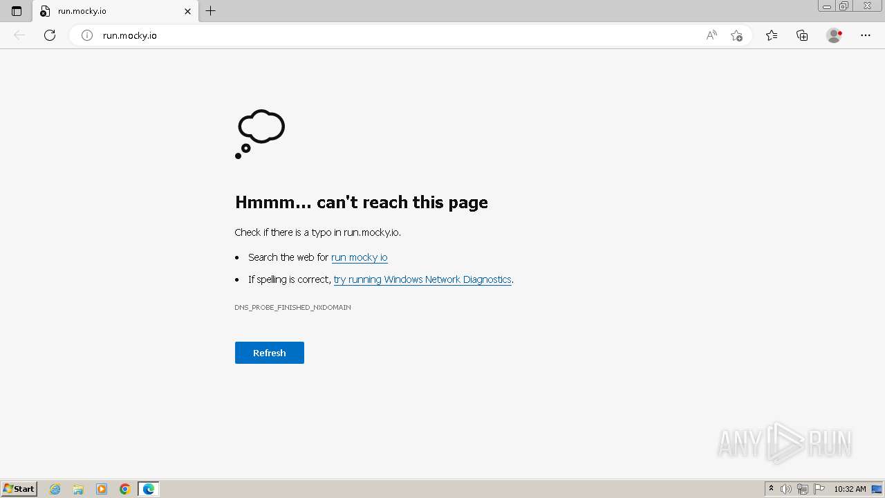Reload page with the refresh icon
This screenshot has width=885, height=498.
click(x=50, y=35)
